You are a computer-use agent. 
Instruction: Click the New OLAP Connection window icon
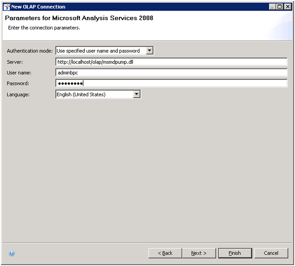[7, 7]
